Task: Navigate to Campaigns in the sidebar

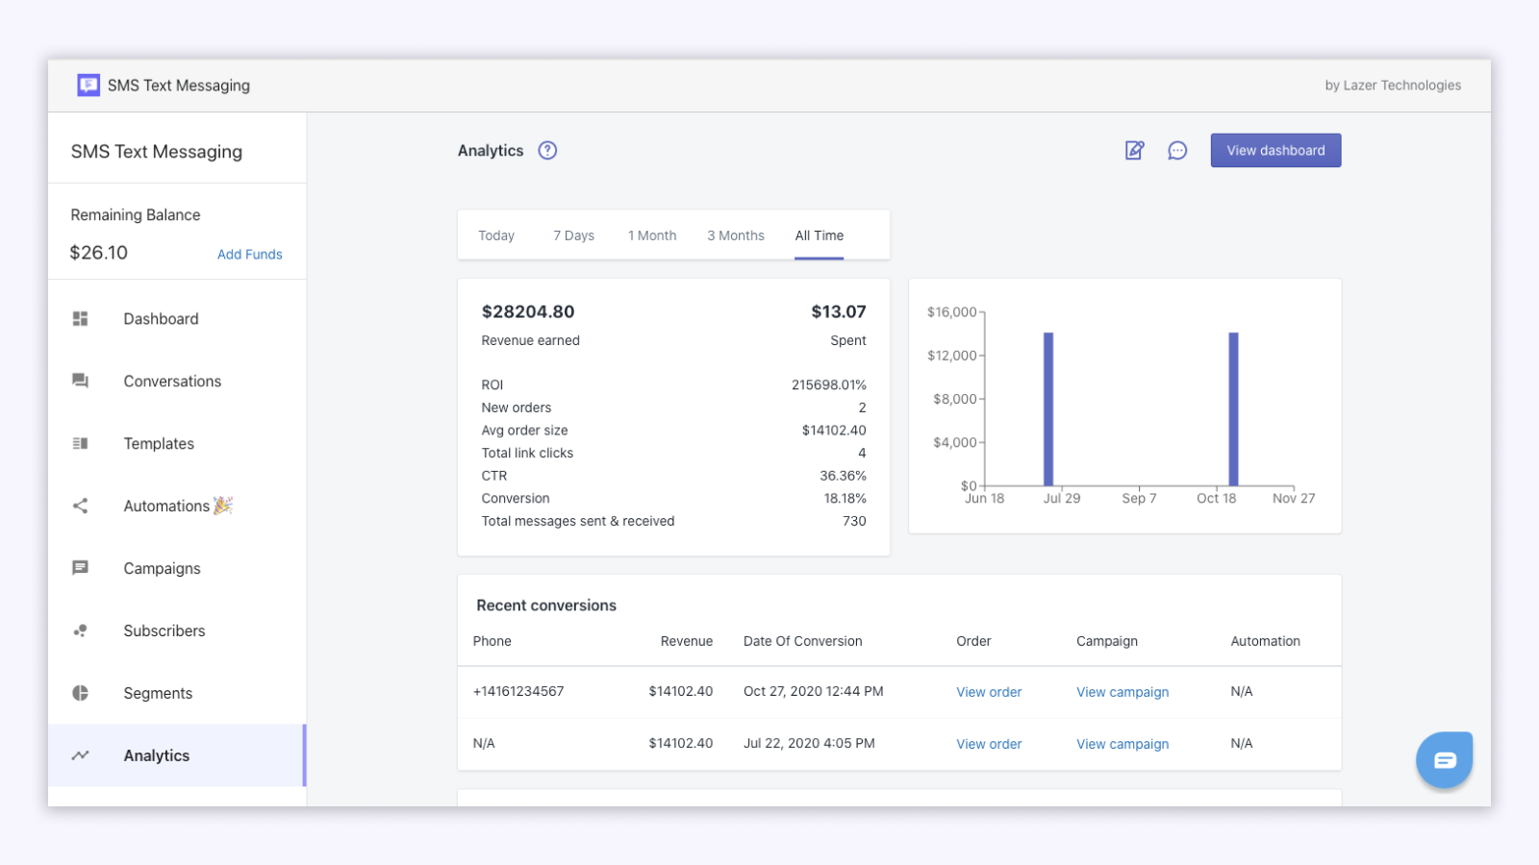Action: pos(177,568)
